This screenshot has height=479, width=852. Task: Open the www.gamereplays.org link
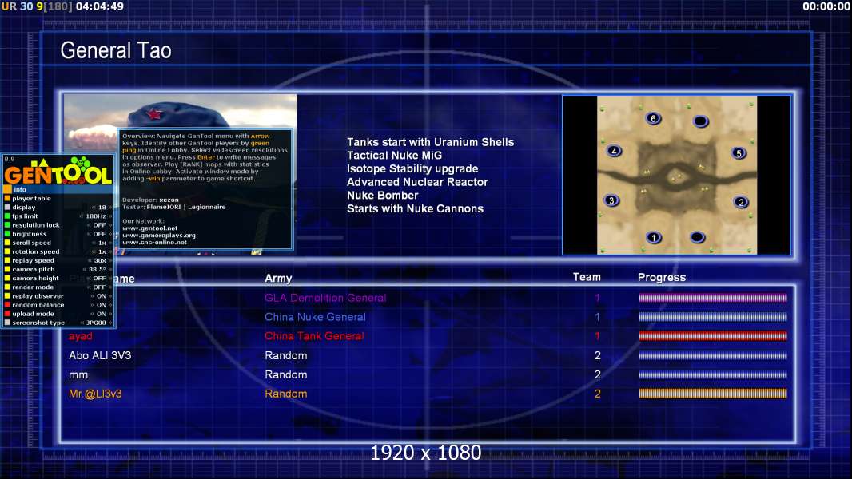[159, 236]
